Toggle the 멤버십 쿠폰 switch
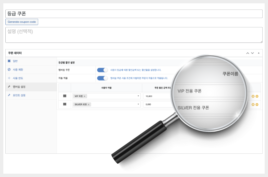268x177 pixels. click(103, 70)
